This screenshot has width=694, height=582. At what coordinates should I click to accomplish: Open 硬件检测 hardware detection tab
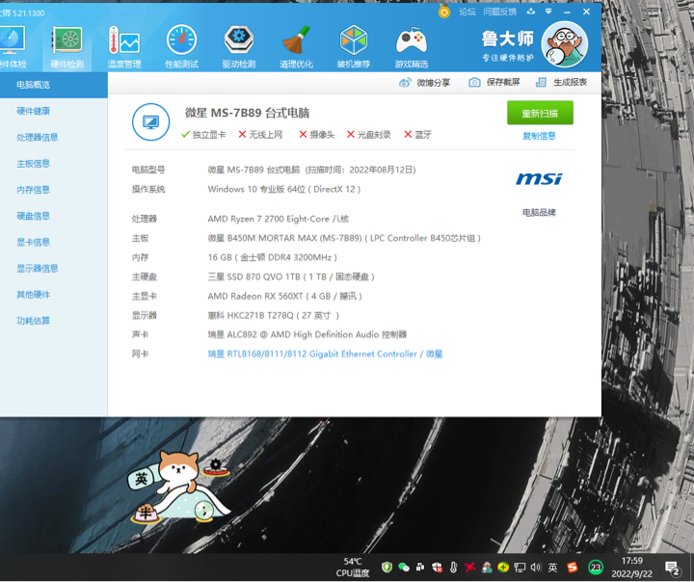click(67, 47)
